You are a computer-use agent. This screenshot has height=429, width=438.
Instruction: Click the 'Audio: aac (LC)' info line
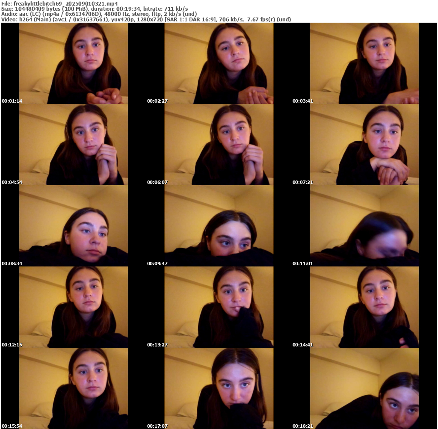(x=99, y=14)
